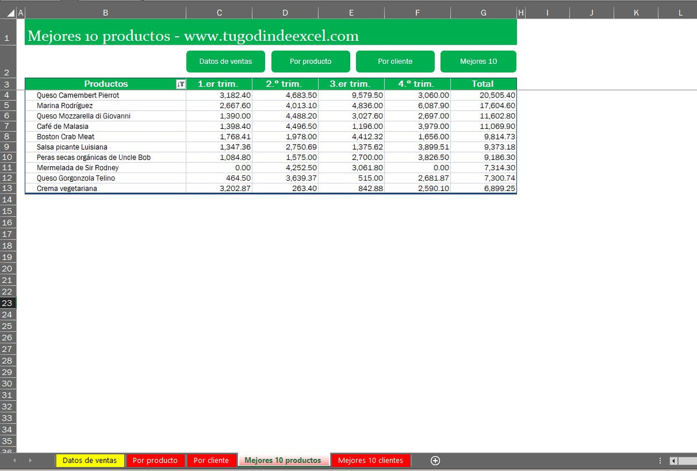Click the 1.er trim. header cell
Image resolution: width=697 pixels, height=471 pixels.
tap(219, 84)
